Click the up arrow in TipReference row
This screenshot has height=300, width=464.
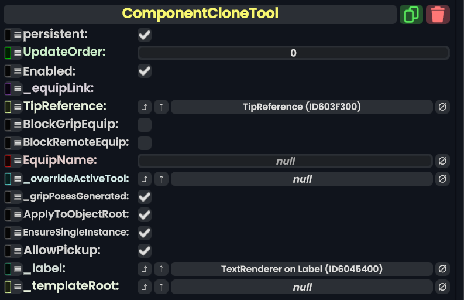tap(161, 107)
